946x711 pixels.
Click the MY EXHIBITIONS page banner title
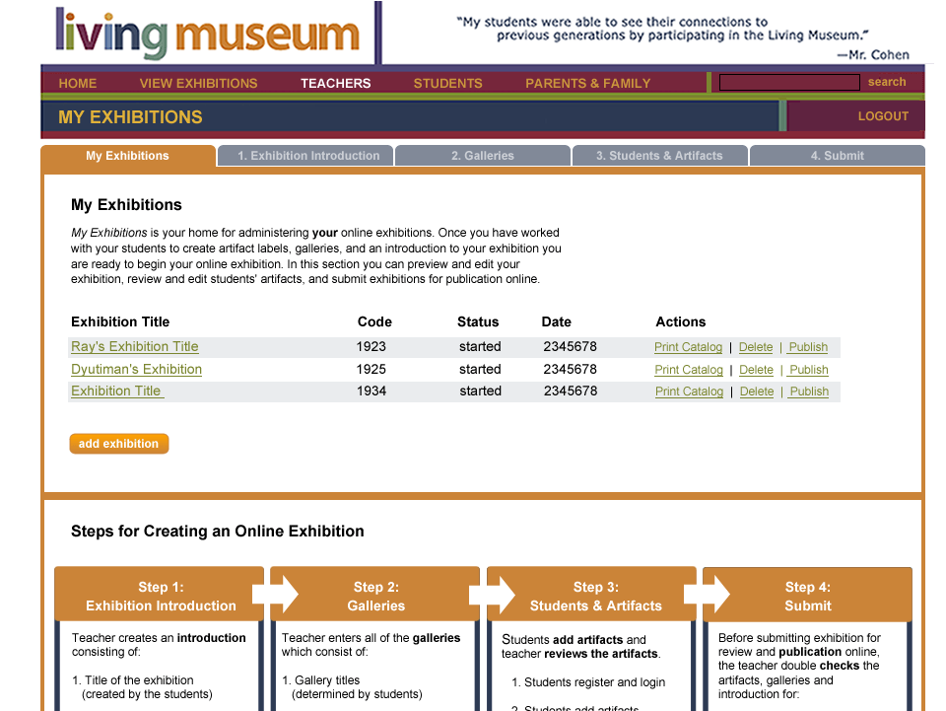click(x=130, y=117)
